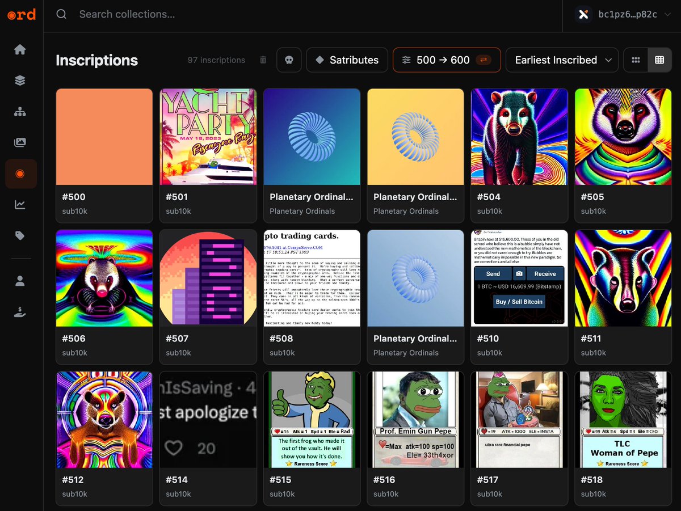
Task: Open the #514 tweet screenshot thumbnail
Action: 208,420
